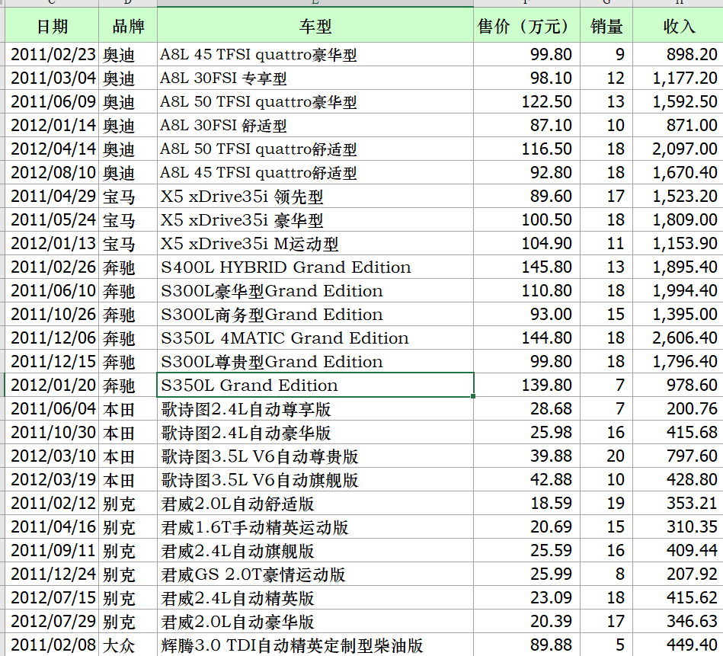Viewport: 723px width, 656px height.
Task: Click cell S300L尊贵型Grand Edition
Action: click(315, 361)
